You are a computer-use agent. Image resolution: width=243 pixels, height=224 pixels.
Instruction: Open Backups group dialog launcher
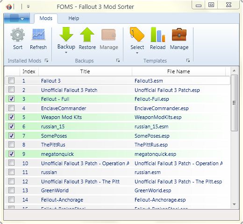tap(118, 61)
